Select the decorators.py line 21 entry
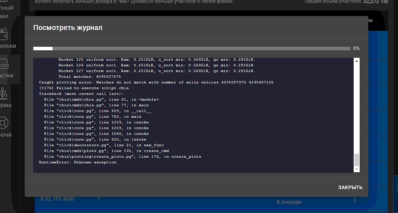Image resolution: width=398 pixels, height=213 pixels. tap(104, 145)
